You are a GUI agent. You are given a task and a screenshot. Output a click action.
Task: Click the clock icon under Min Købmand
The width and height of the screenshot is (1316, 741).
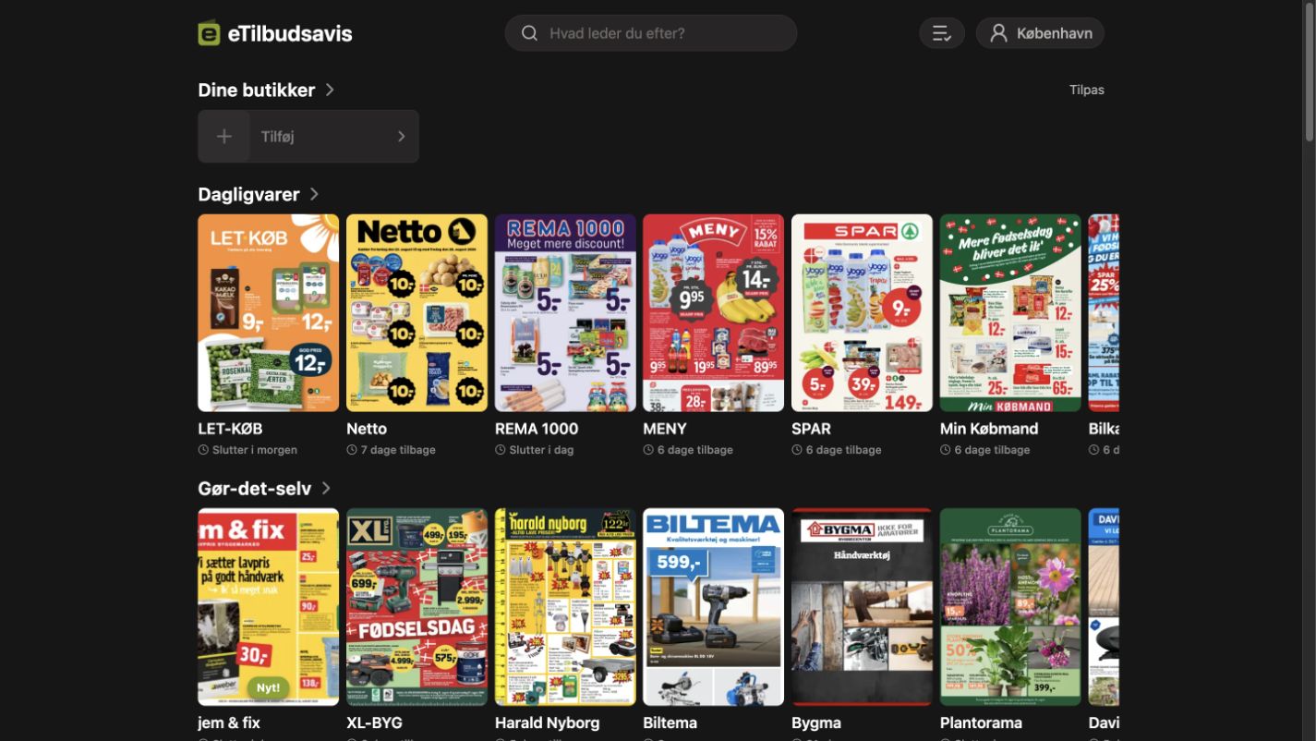coord(946,450)
